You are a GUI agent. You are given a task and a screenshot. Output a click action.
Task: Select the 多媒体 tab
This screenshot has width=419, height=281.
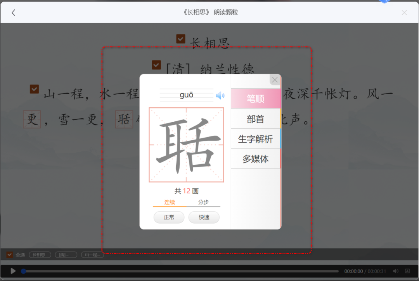tap(256, 159)
